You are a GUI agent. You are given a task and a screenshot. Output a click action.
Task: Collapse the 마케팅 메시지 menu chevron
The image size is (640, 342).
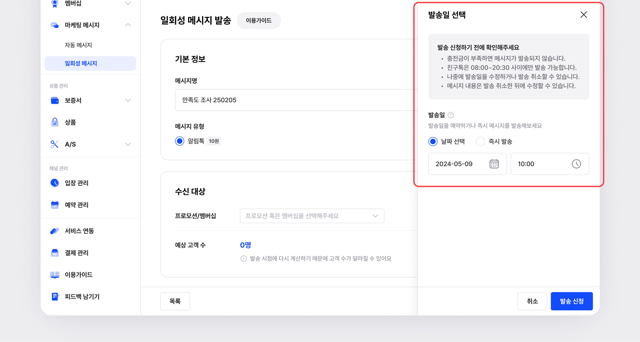pyautogui.click(x=128, y=25)
